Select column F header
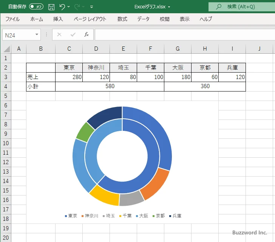275x242 pixels. pos(150,49)
